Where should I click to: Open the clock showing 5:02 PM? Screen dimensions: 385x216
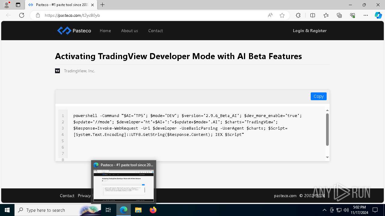coord(359,210)
